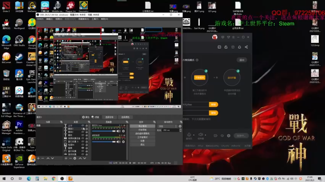The width and height of the screenshot is (325, 182).
Task: Open settings gear in streaming tool bottom bar
Action: (229, 135)
